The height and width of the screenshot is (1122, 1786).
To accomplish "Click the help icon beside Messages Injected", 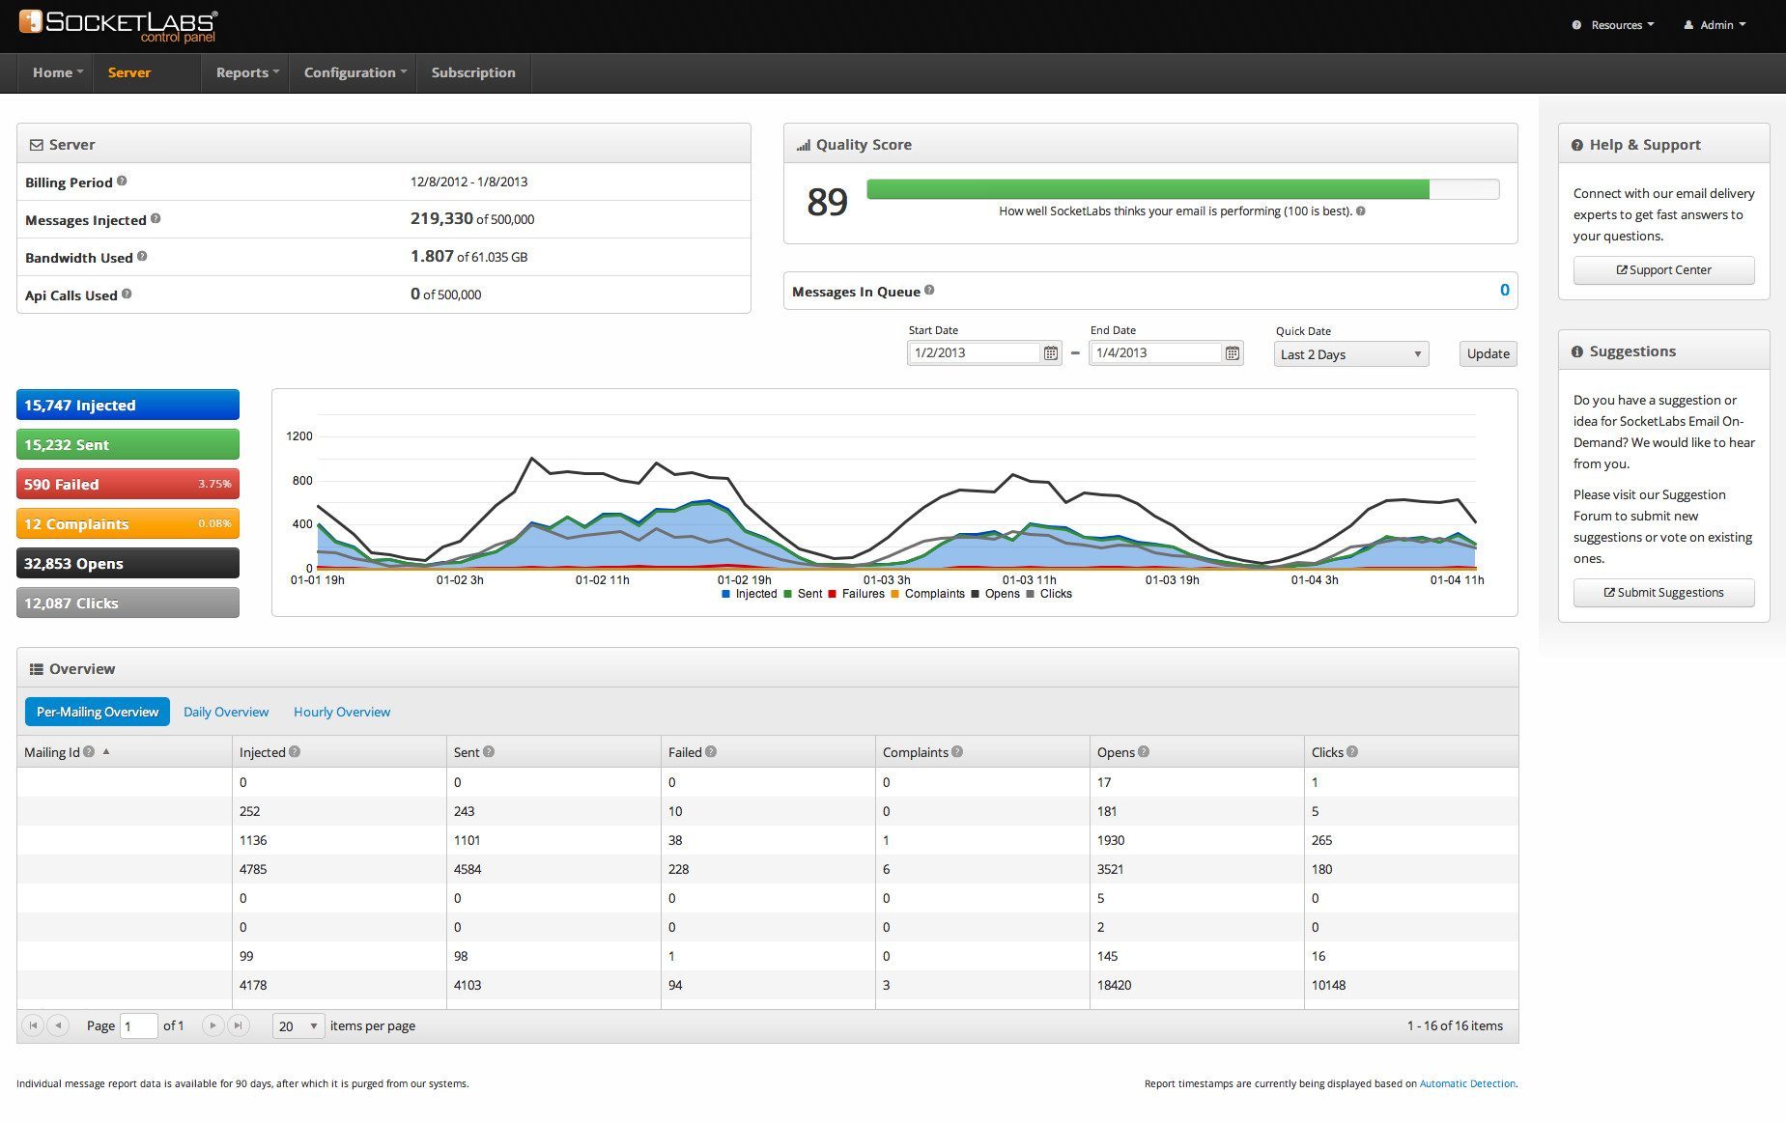I will coord(156,218).
